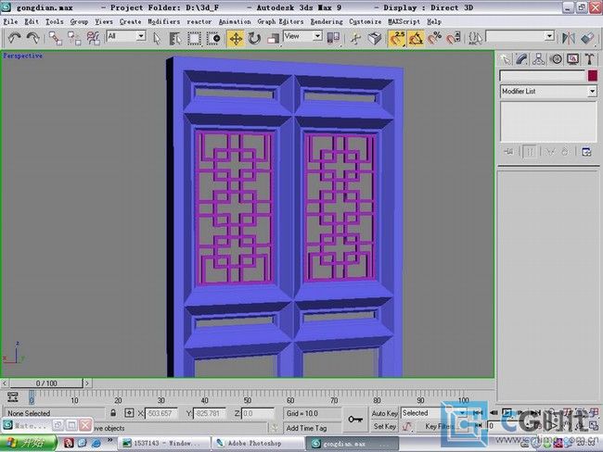Open the selection filter All dropdown
The height and width of the screenshot is (452, 603).
pyautogui.click(x=125, y=36)
